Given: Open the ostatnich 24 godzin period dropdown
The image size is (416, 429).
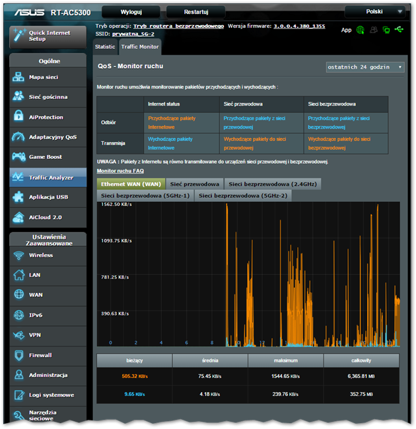Looking at the screenshot, I should [x=364, y=67].
